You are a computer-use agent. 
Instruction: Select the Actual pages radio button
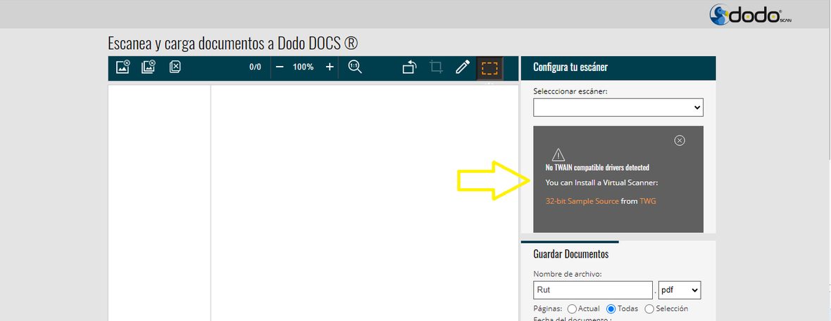(572, 309)
